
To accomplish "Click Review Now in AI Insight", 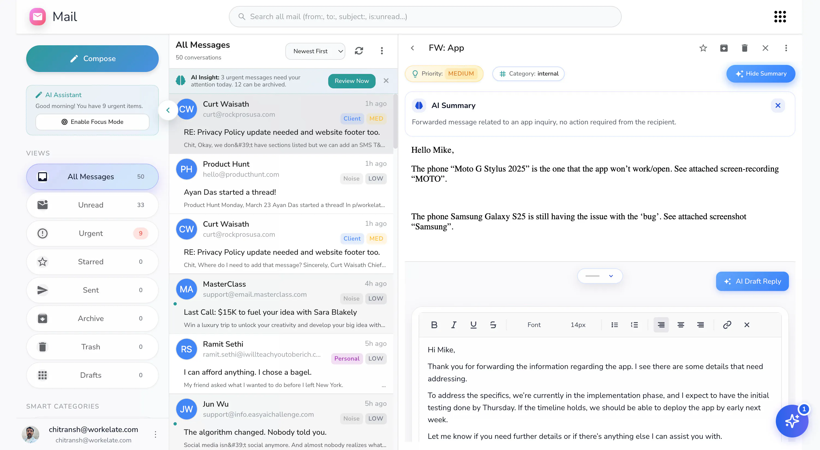I will [351, 81].
